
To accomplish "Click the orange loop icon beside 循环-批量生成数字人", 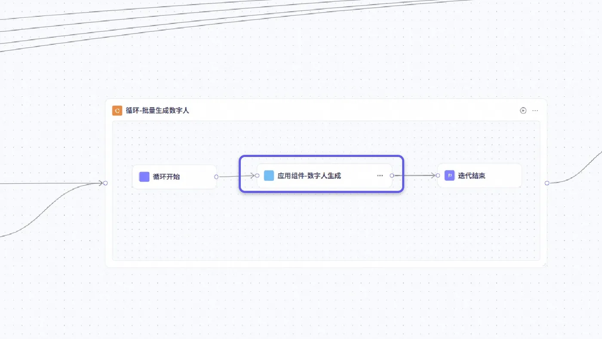I will (x=117, y=111).
